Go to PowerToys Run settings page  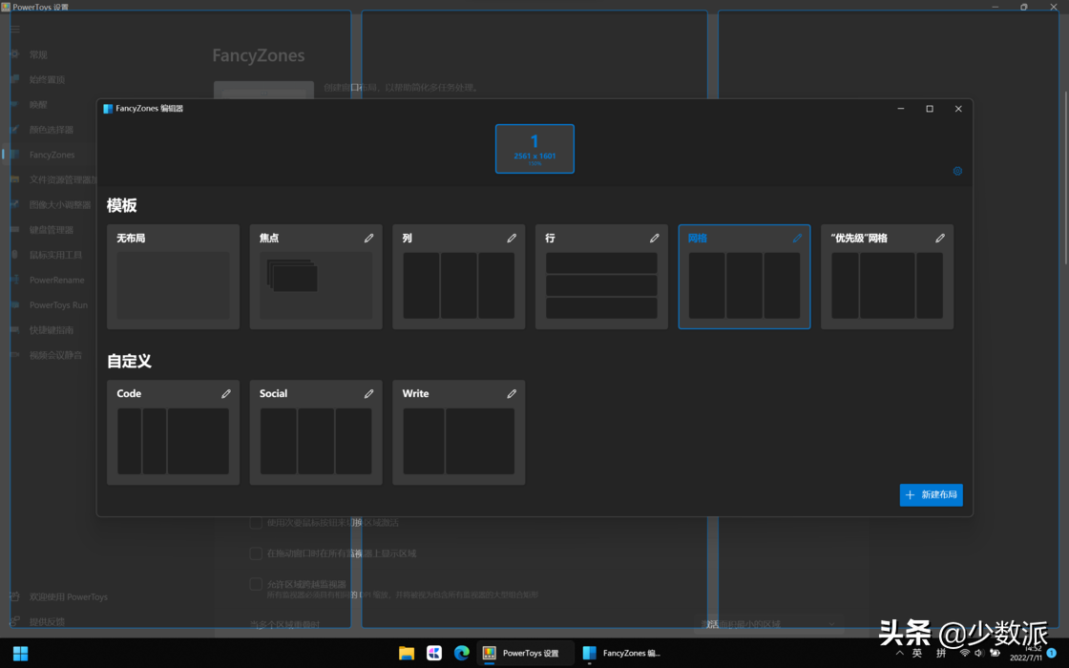pos(57,305)
